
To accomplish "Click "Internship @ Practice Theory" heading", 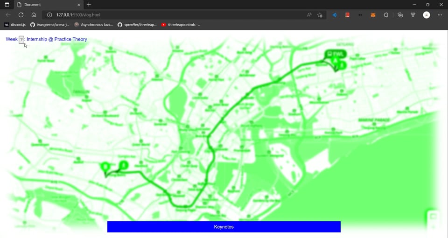I will pyautogui.click(x=57, y=39).
